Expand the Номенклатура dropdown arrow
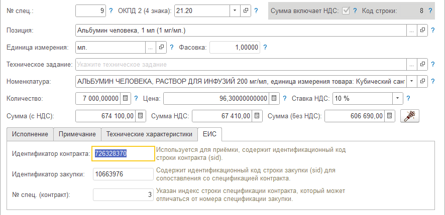Image resolution: width=445 pixels, height=215 pixels. 412,81
